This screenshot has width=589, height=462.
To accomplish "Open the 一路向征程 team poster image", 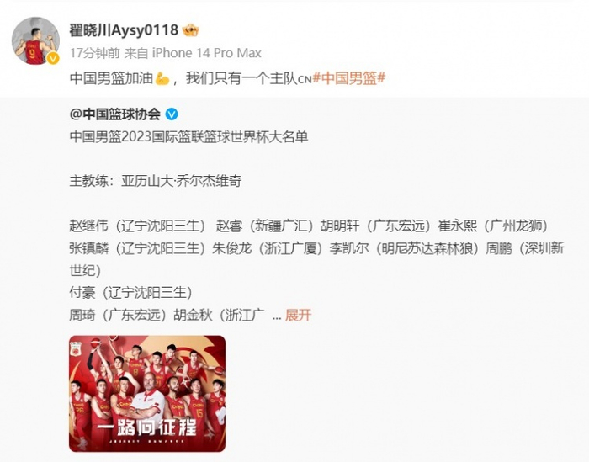I will pyautogui.click(x=147, y=394).
